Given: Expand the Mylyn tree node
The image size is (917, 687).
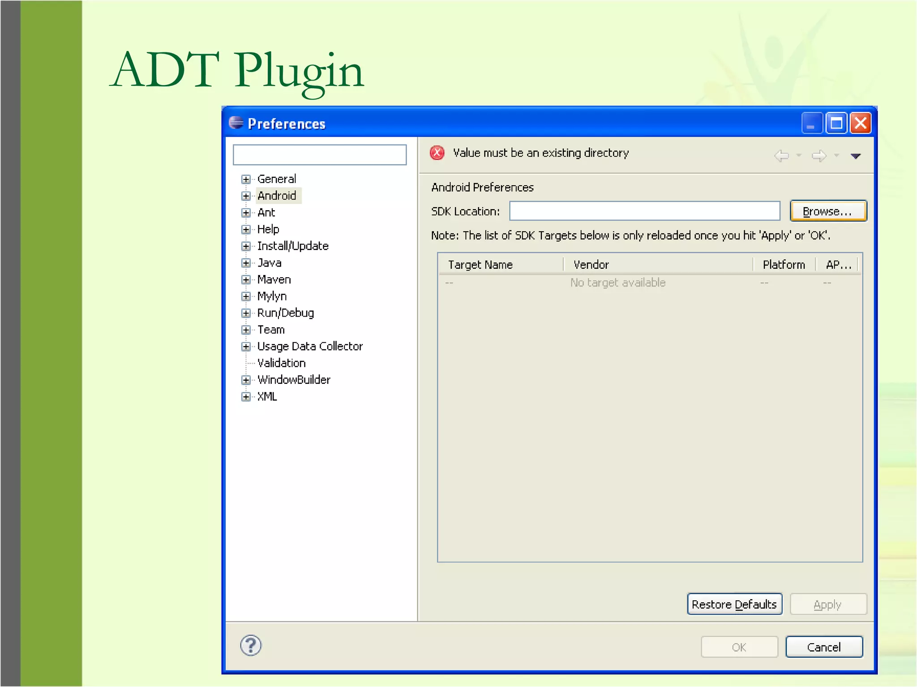Looking at the screenshot, I should 246,296.
